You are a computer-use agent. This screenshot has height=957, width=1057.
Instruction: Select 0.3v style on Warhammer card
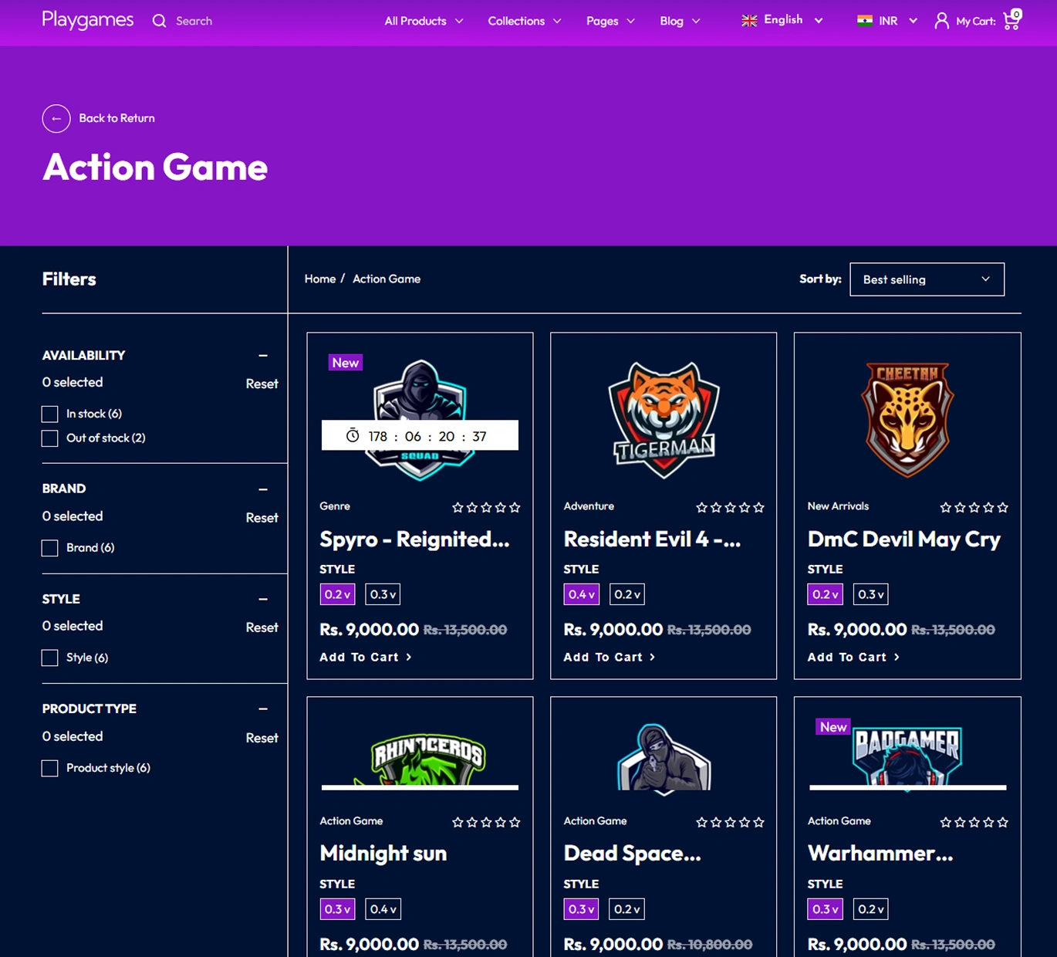click(x=826, y=909)
